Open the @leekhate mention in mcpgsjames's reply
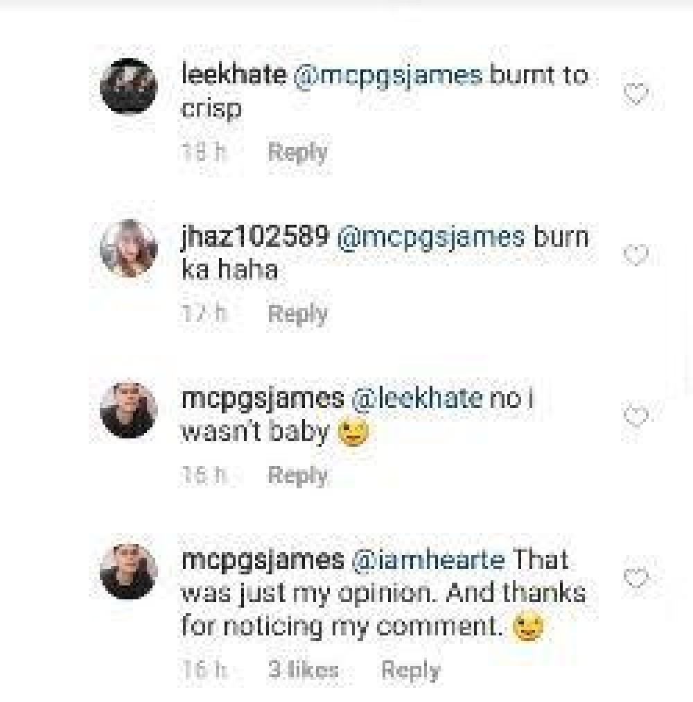The height and width of the screenshot is (702, 693). pos(416,399)
